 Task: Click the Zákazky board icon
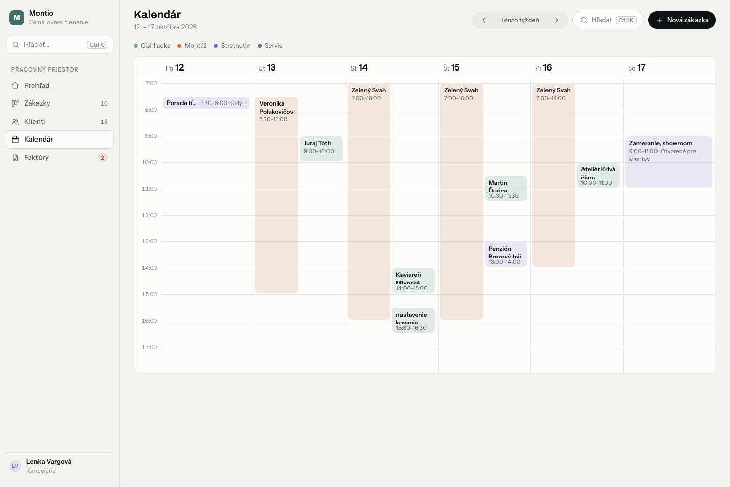pos(15,103)
